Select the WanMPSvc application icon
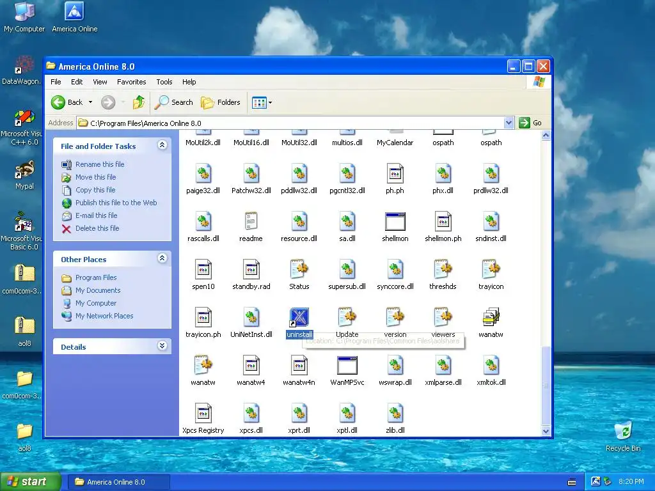The width and height of the screenshot is (655, 491). pyautogui.click(x=347, y=365)
